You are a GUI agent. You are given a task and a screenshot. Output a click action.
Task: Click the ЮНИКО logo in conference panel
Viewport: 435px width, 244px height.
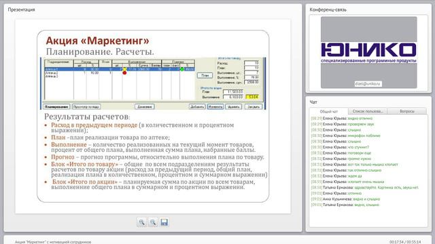tap(368, 52)
